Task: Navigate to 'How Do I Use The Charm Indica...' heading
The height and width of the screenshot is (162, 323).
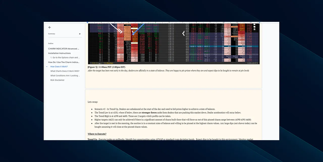Action: (64, 62)
